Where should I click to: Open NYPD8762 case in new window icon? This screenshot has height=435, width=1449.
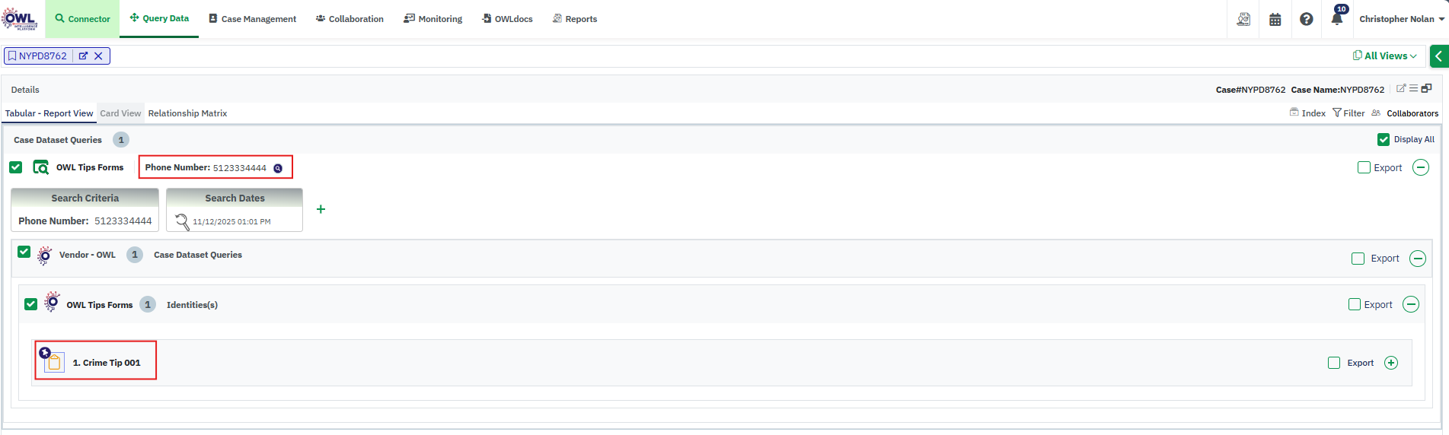(x=84, y=56)
